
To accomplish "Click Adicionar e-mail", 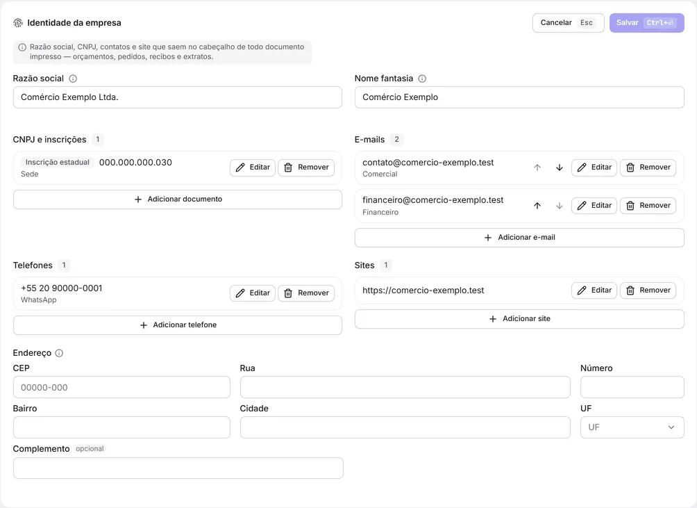I will click(519, 238).
